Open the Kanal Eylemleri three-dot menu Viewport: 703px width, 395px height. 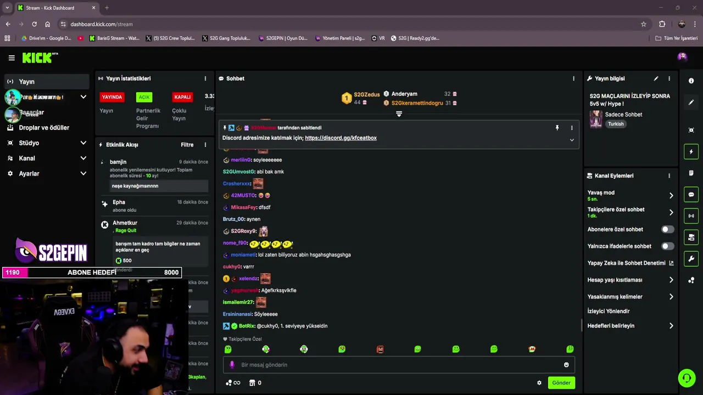(x=669, y=176)
